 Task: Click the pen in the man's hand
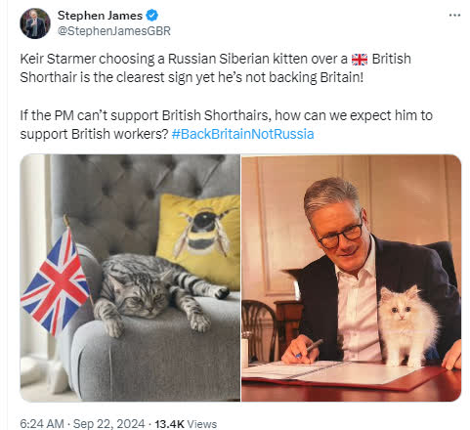coord(310,348)
